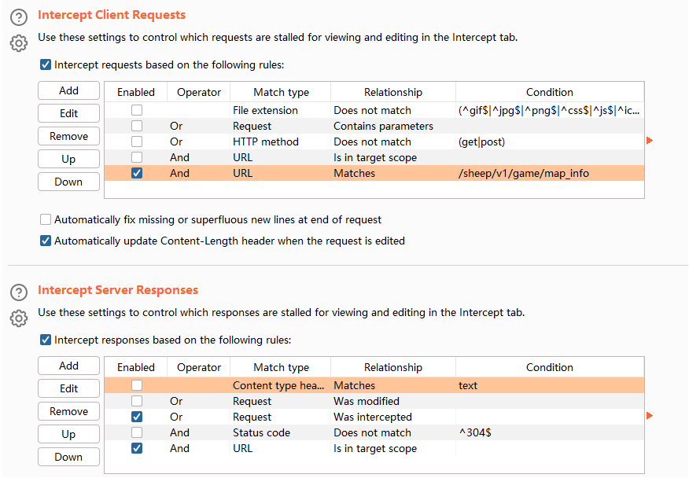Click Remove button for client request rules
The image size is (689, 478).
point(69,136)
